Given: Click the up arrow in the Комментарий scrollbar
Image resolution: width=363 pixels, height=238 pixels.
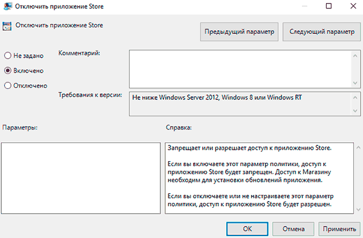Looking at the screenshot, I should tap(355, 56).
